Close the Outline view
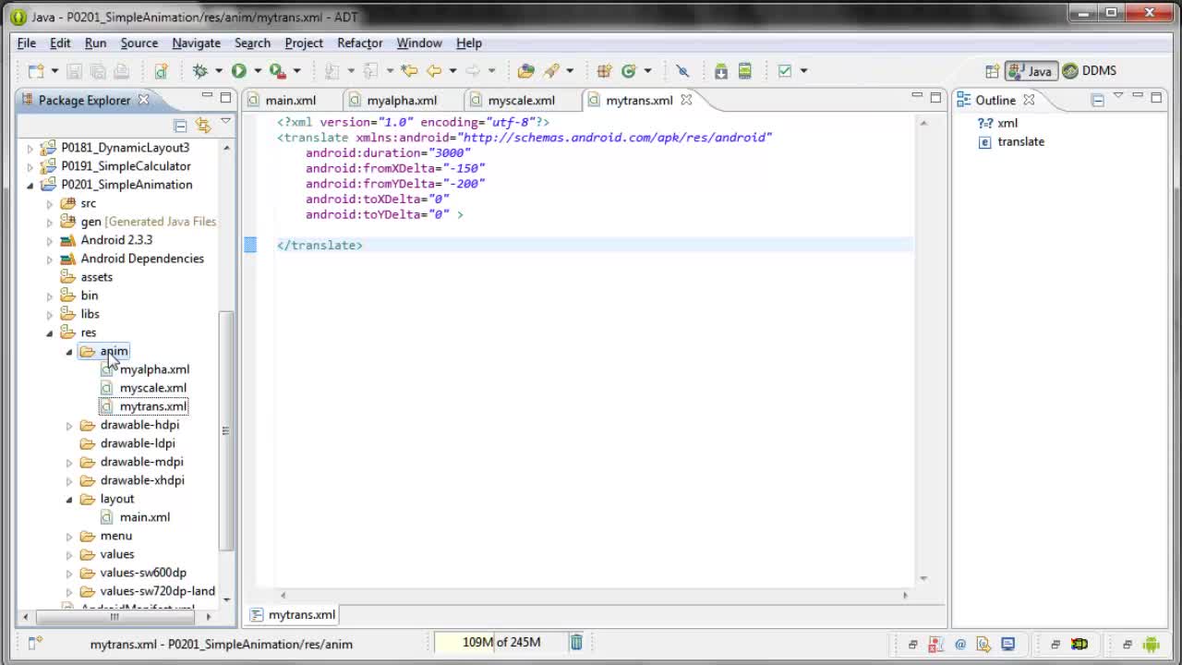The width and height of the screenshot is (1182, 665). 1029,100
